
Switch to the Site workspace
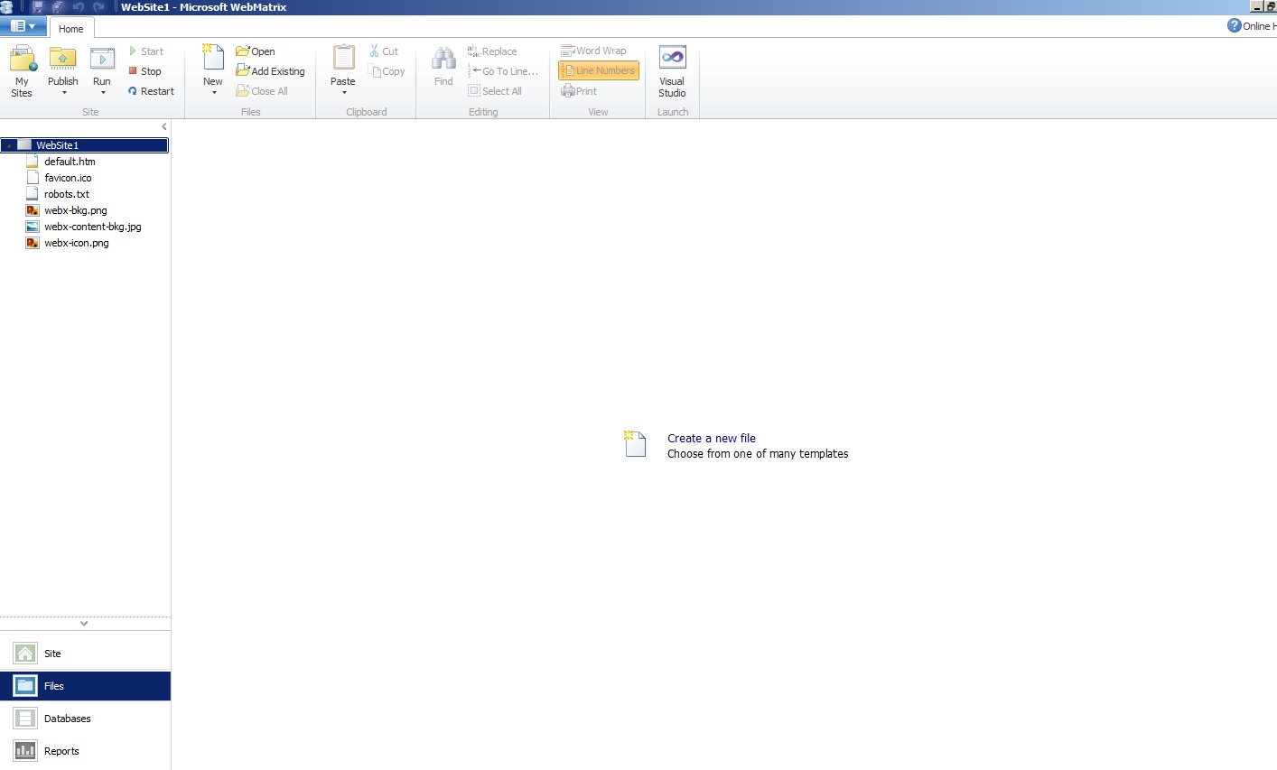click(85, 654)
